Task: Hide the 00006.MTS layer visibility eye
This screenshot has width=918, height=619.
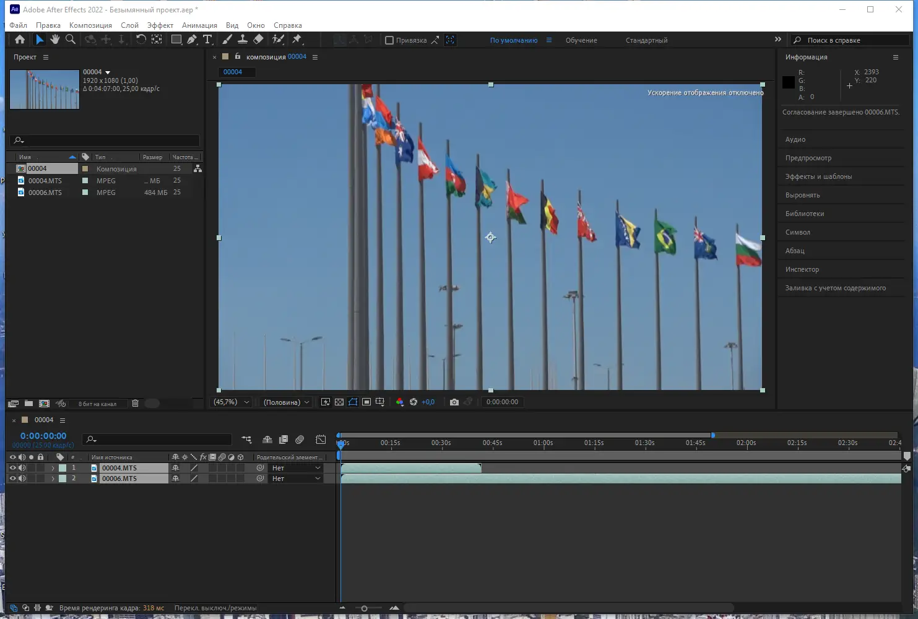Action: coord(13,478)
